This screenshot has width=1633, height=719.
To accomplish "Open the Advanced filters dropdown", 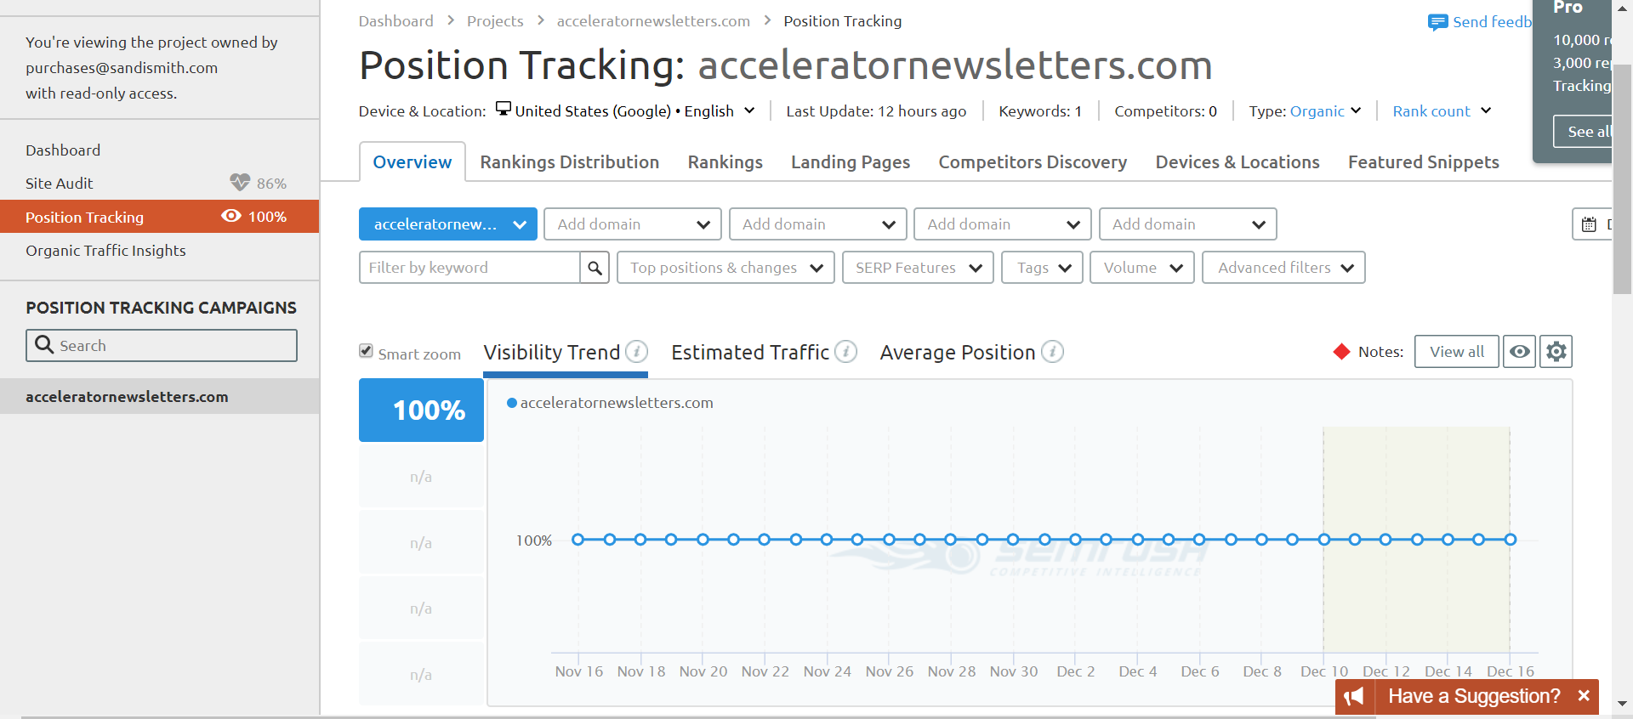I will (1283, 268).
